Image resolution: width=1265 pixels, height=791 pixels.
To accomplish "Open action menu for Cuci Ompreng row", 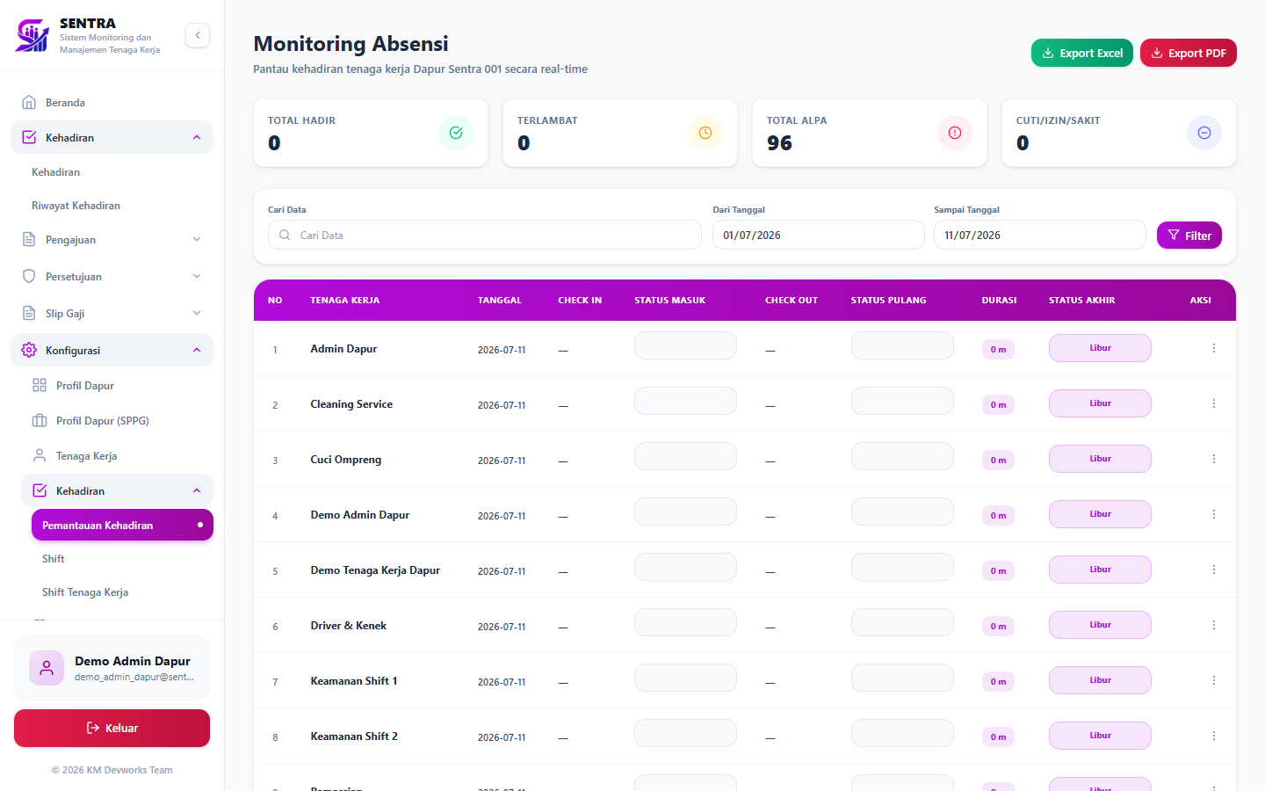I will coord(1214,459).
